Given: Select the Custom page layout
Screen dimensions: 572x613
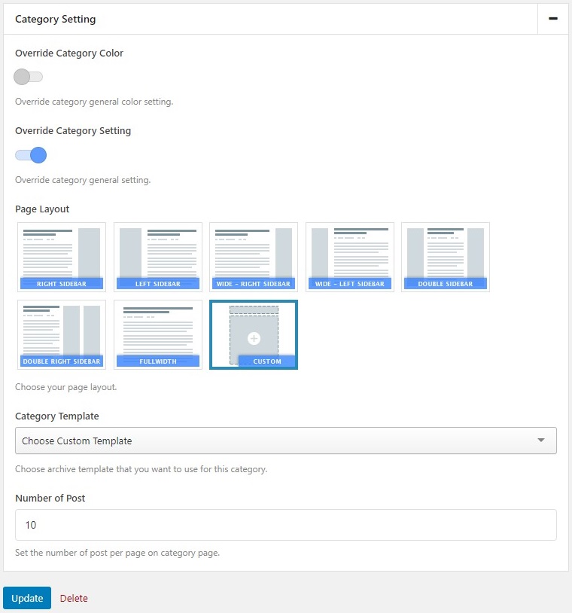Looking at the screenshot, I should 254,334.
